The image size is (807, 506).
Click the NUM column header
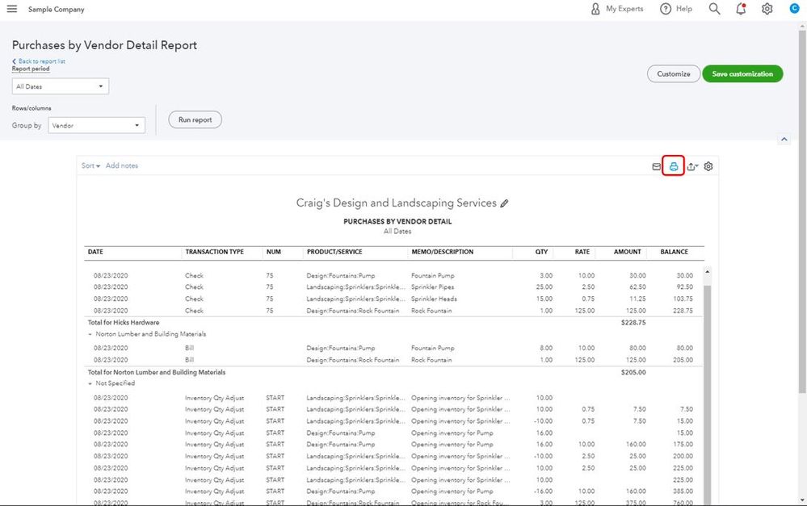273,252
